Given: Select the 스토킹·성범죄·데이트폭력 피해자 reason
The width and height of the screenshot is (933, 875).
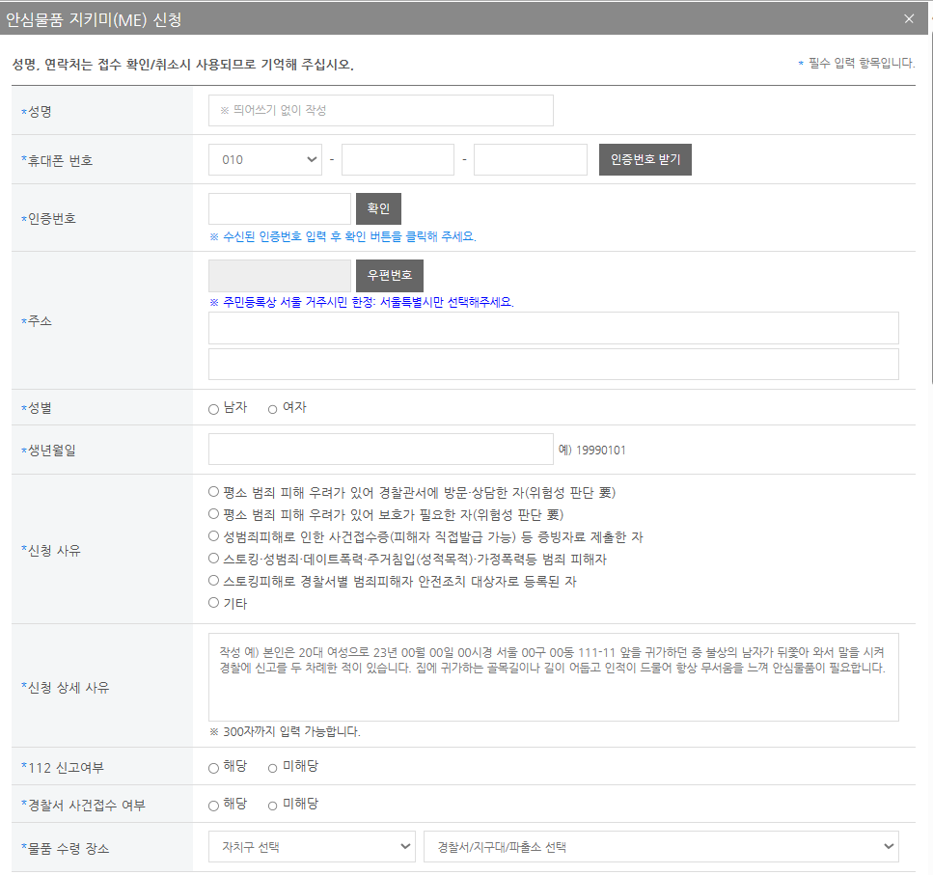Looking at the screenshot, I should 211,559.
